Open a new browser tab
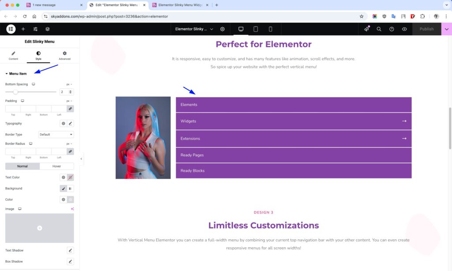 tap(216, 5)
